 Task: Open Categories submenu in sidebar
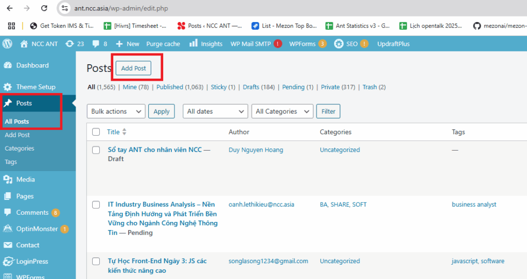pos(20,148)
